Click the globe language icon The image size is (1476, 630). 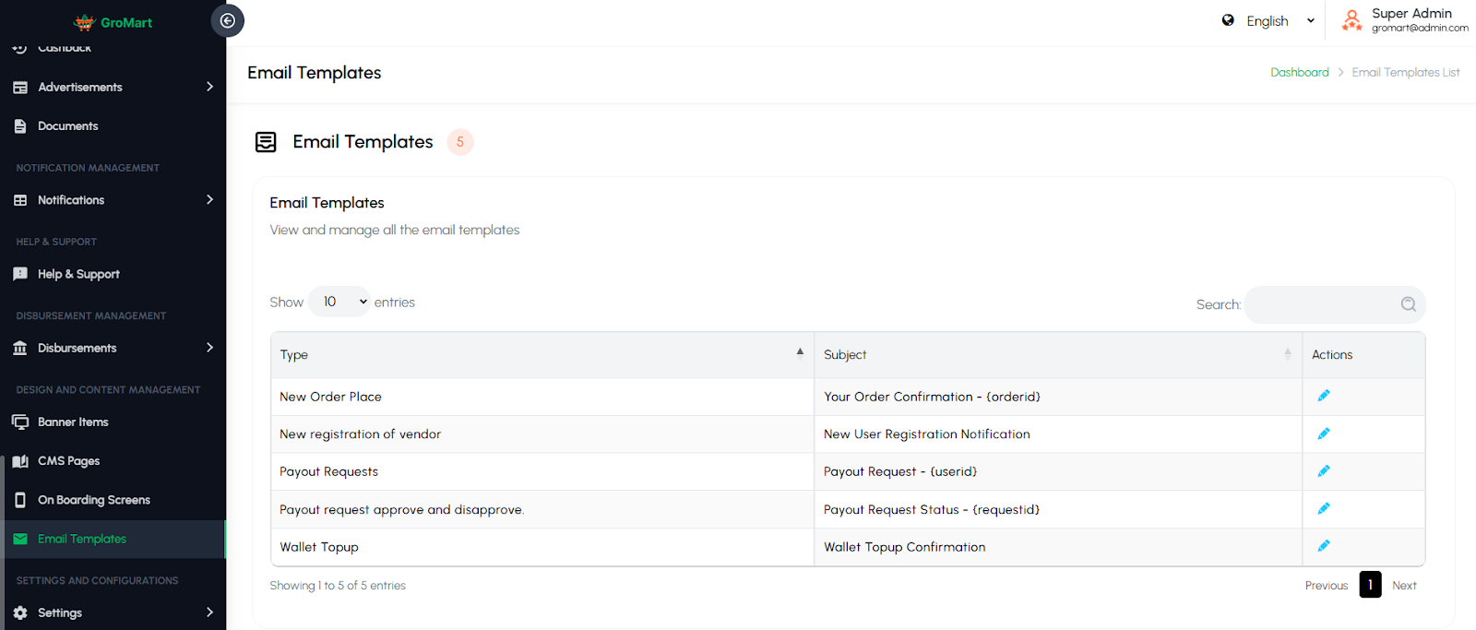1228,20
